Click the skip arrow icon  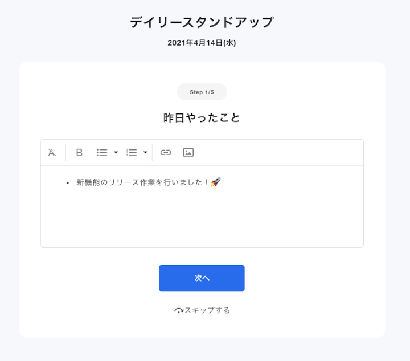178,310
